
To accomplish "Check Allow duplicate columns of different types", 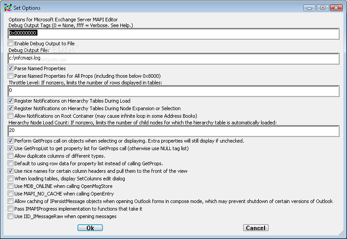I will [x=10, y=155].
